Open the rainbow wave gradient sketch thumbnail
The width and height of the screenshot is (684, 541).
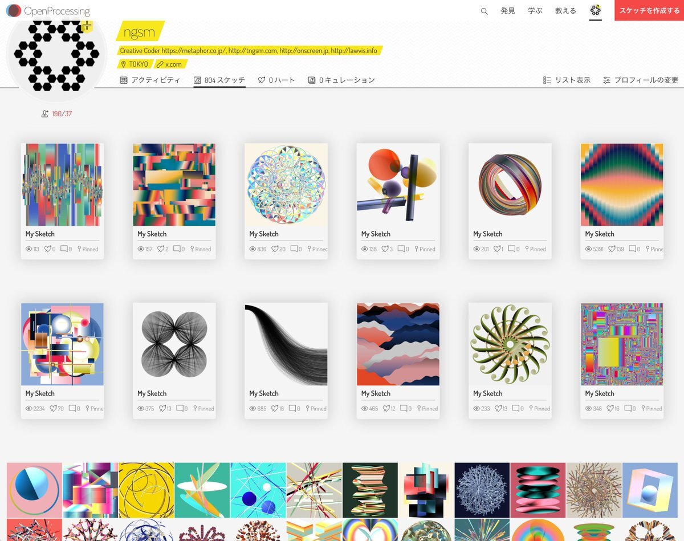click(622, 185)
